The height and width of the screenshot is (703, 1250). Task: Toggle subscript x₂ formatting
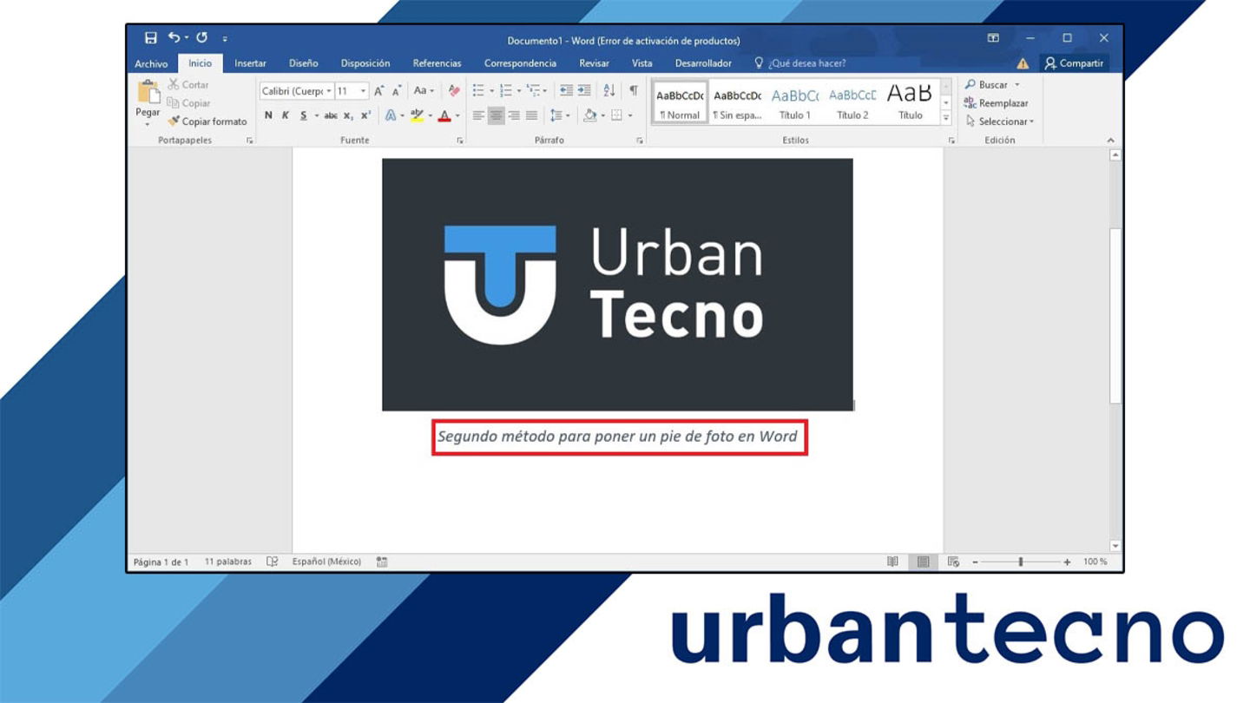coord(348,115)
